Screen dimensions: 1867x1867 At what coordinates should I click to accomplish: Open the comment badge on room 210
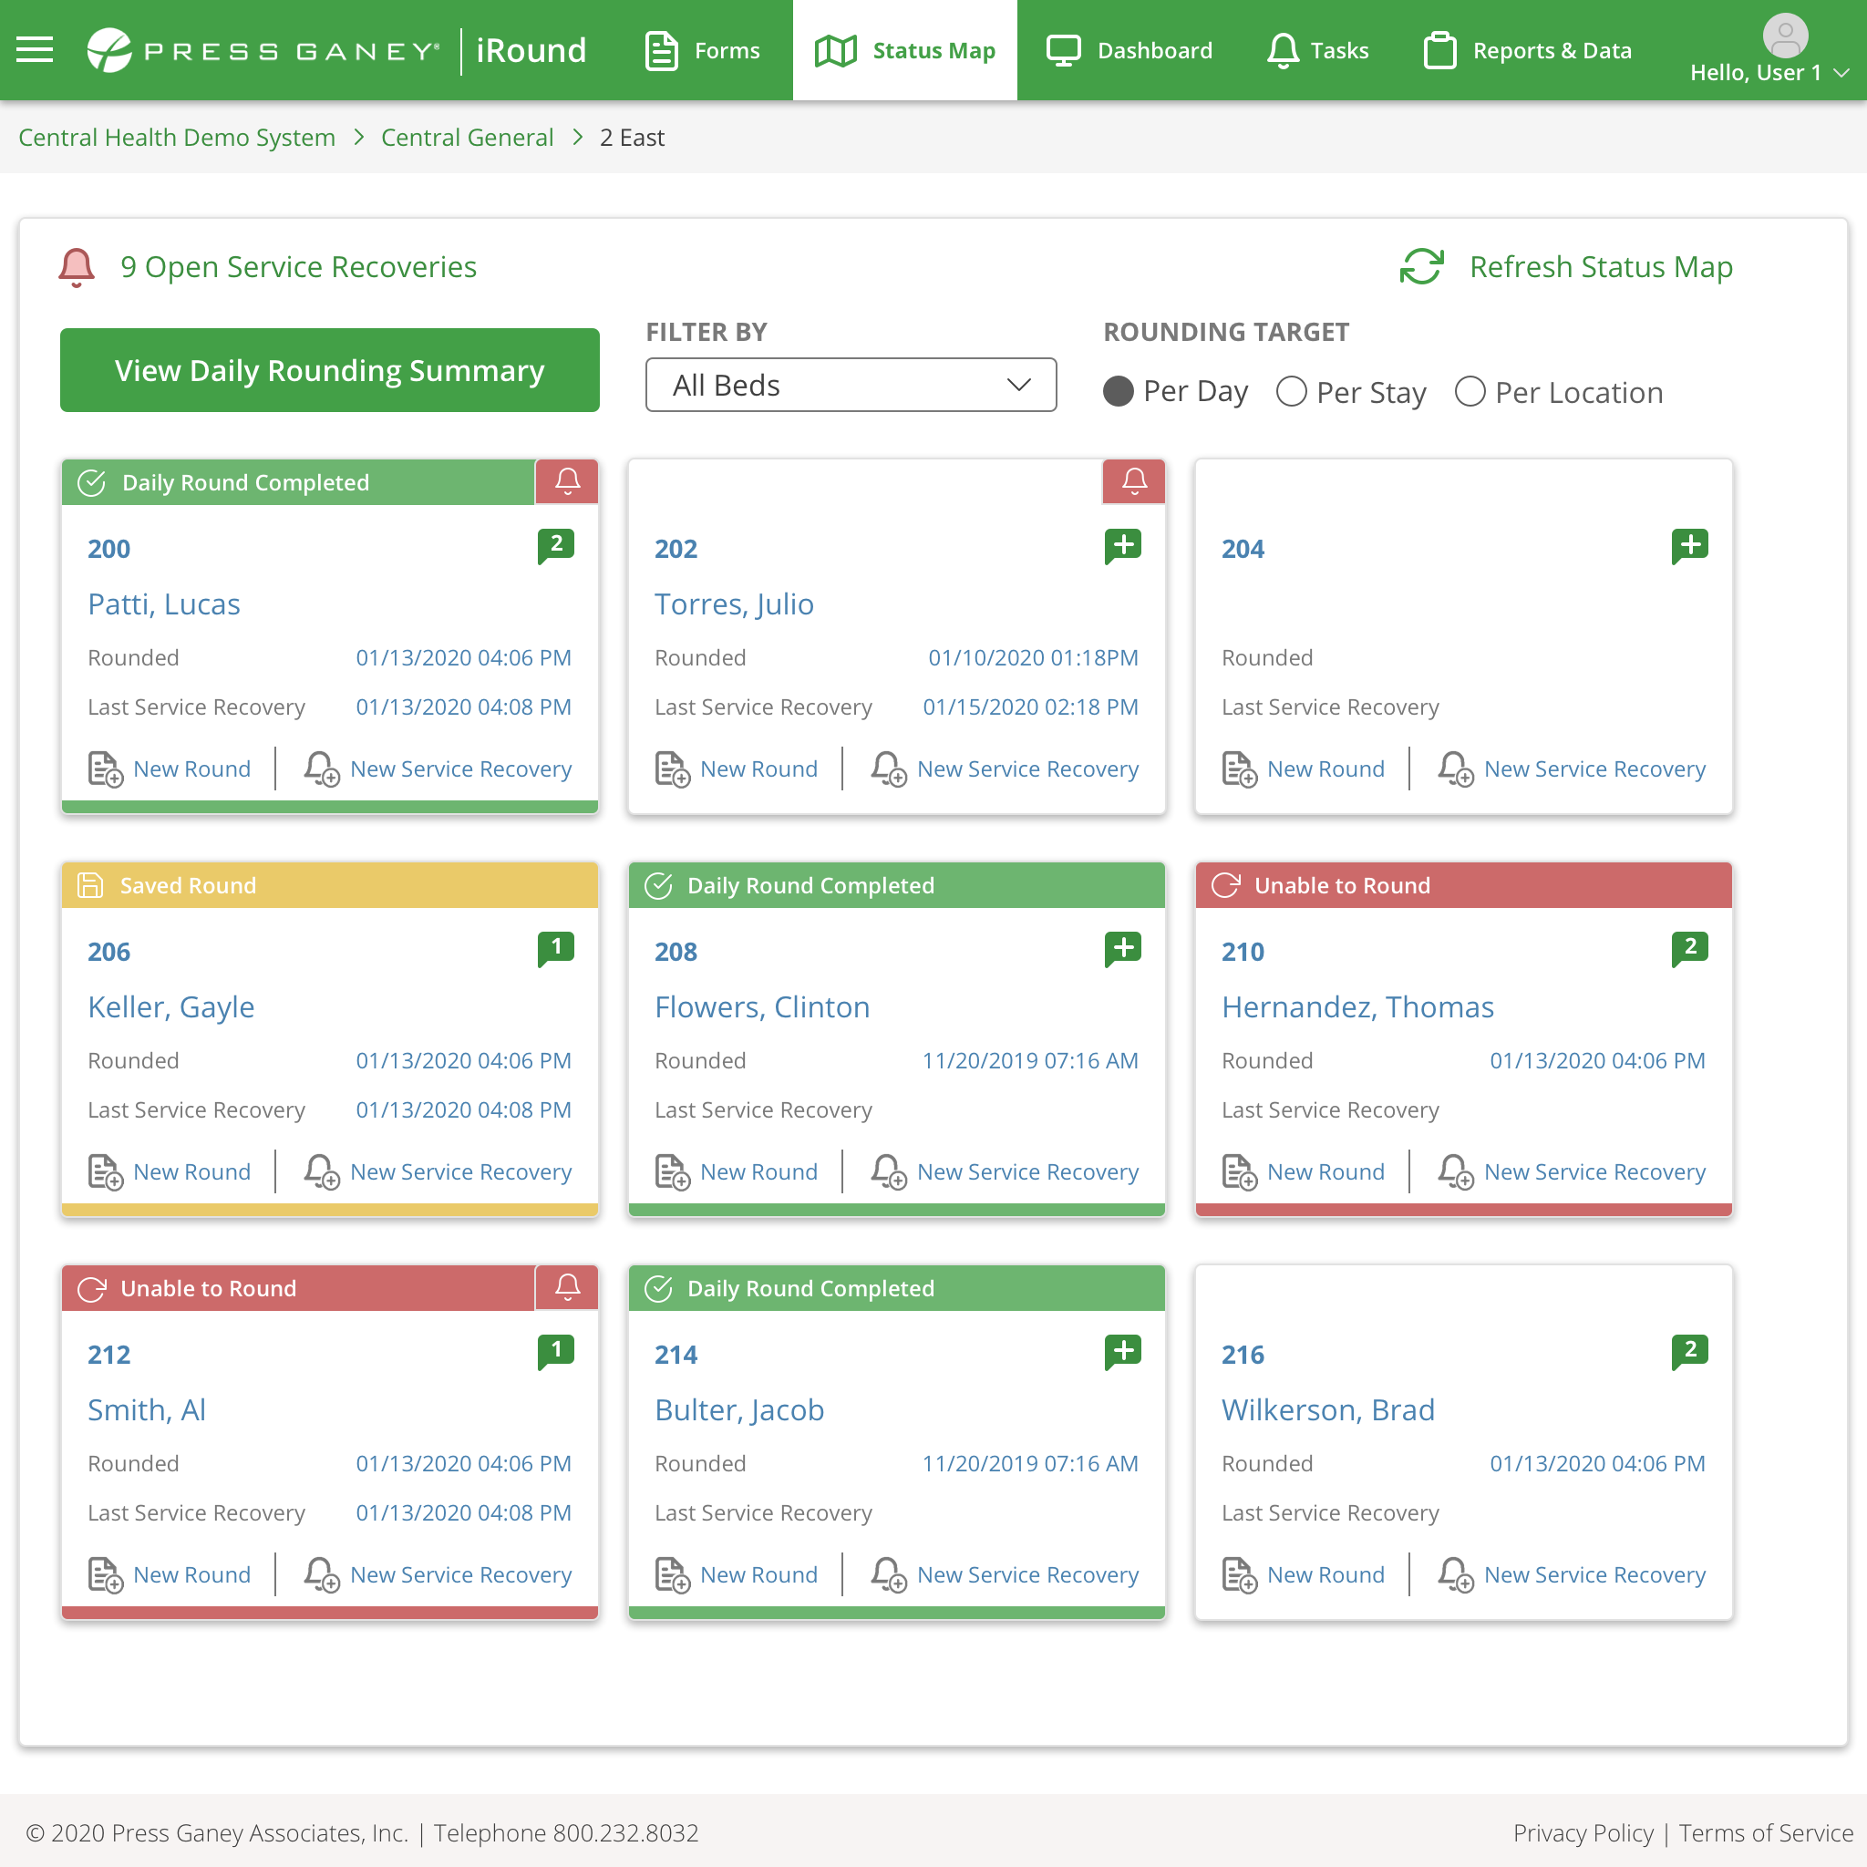click(x=1689, y=949)
